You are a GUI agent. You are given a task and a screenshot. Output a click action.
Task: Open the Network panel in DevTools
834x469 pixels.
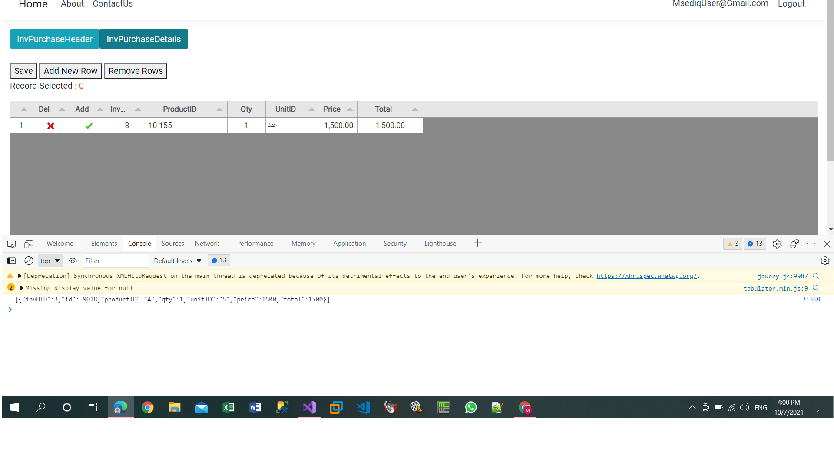[207, 244]
